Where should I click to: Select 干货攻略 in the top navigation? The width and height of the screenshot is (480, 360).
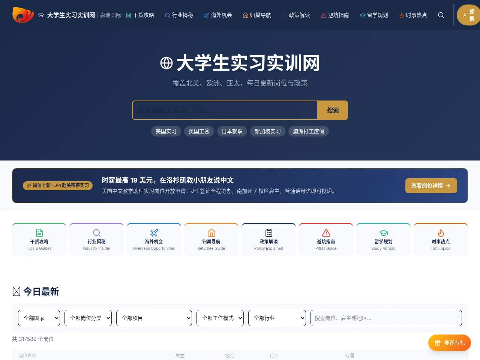(x=140, y=15)
